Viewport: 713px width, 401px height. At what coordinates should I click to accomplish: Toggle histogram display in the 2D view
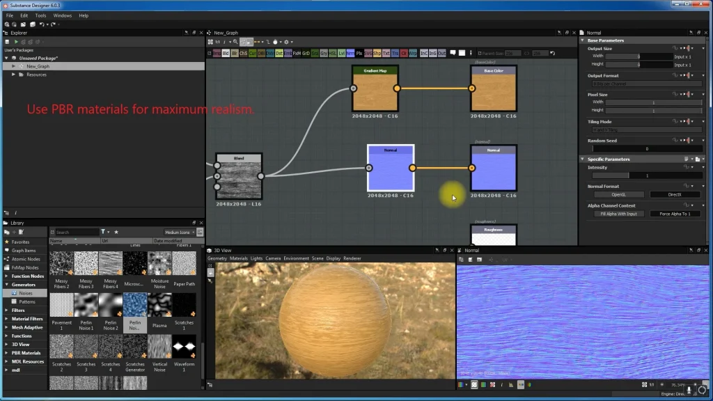pyautogui.click(x=510, y=384)
